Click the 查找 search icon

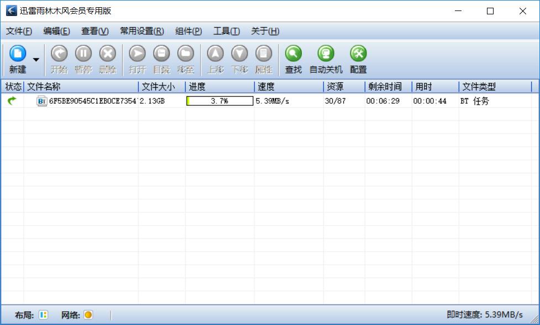(293, 54)
